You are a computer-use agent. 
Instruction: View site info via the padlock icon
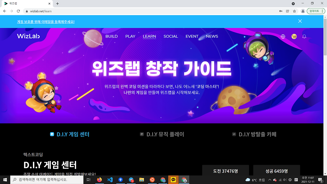(27, 11)
